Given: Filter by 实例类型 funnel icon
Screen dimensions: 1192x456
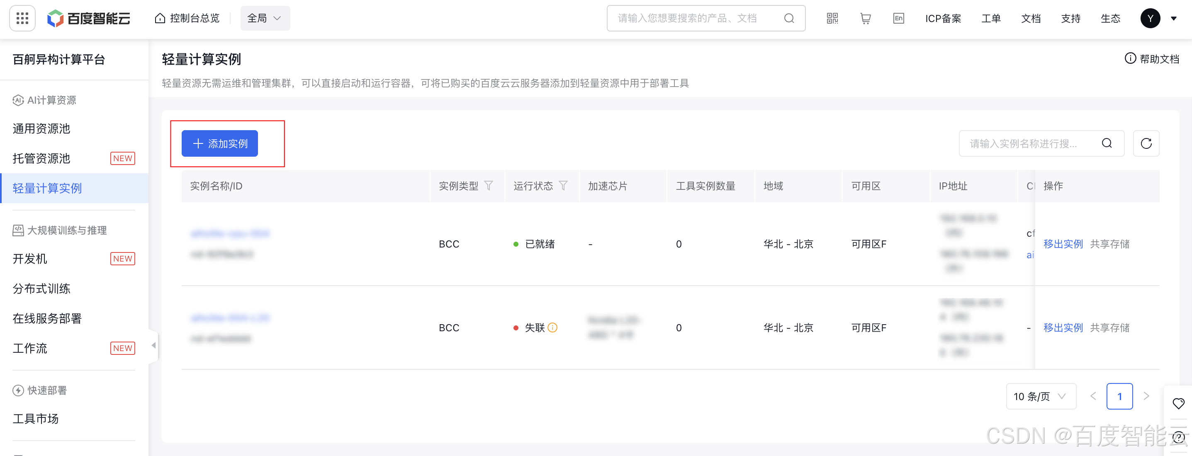Looking at the screenshot, I should (x=489, y=186).
